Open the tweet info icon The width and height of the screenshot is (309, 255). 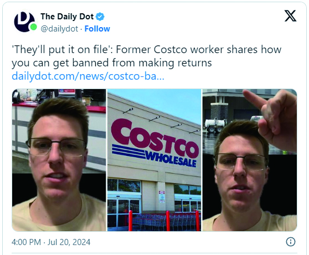(291, 242)
